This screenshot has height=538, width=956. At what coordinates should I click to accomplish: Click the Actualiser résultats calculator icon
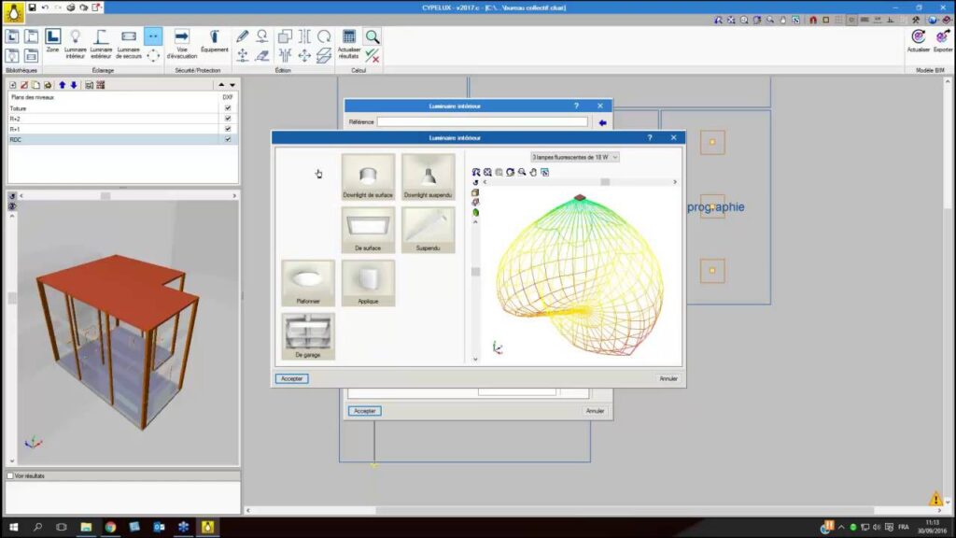349,42
